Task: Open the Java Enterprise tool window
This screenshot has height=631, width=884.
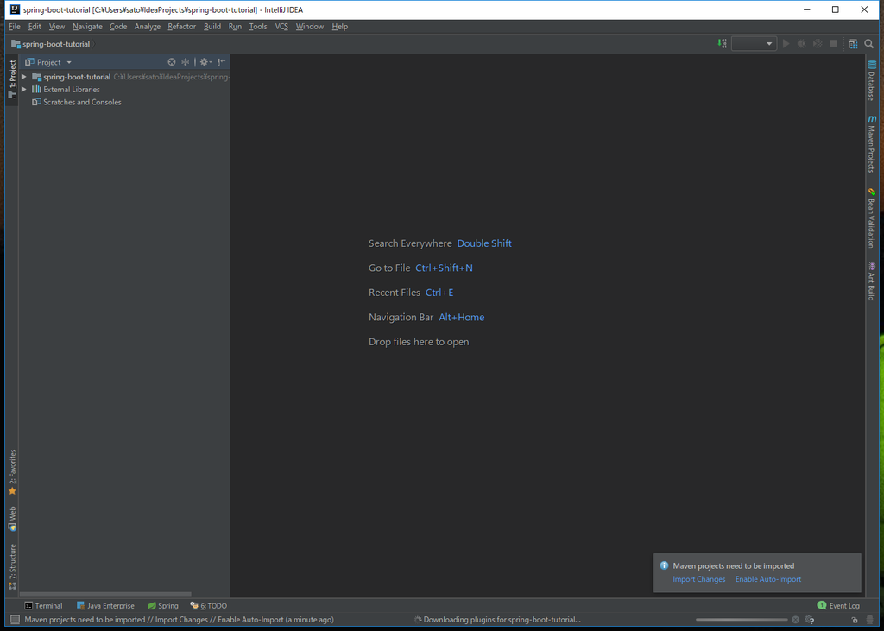Action: pos(105,606)
